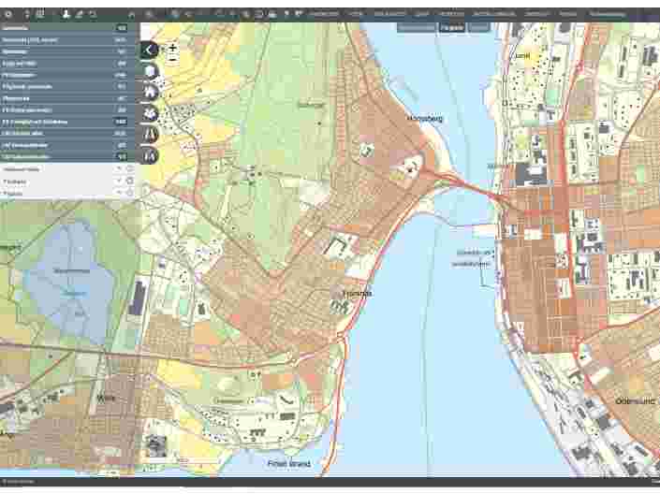Open the house category round sidebar button
The width and height of the screenshot is (660, 494).
pos(150,92)
